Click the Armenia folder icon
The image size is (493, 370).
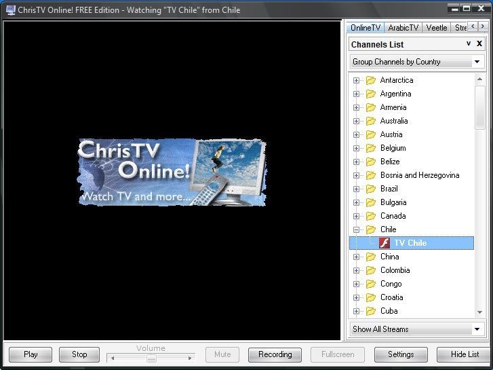point(371,107)
